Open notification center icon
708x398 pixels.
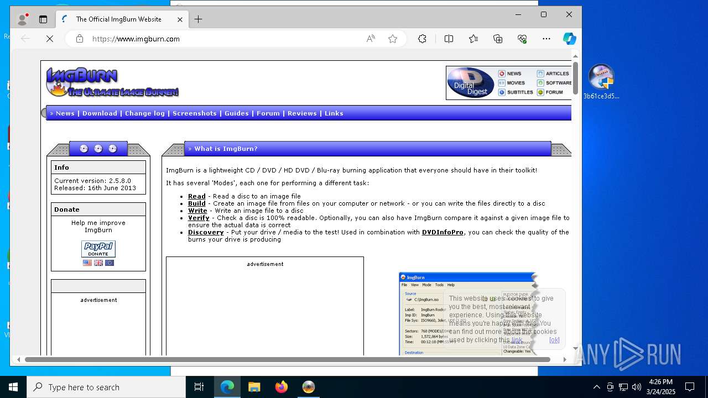(x=690, y=387)
